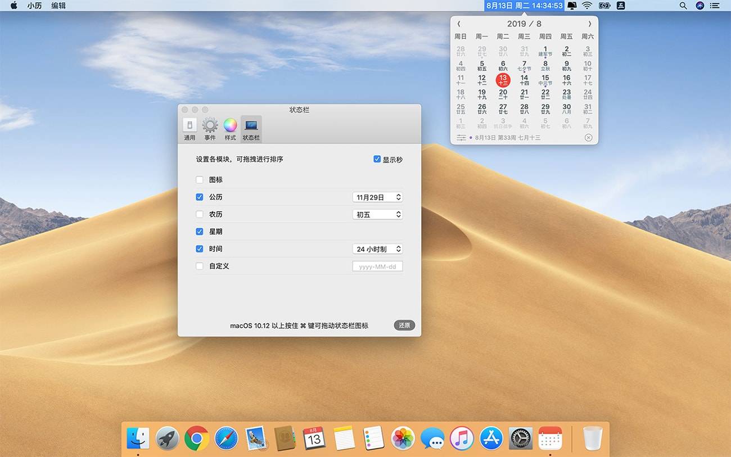Launch Safari from the Dock
The image size is (731, 457).
tap(226, 438)
